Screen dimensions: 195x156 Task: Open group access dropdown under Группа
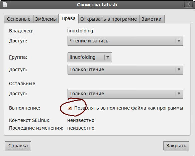(125, 70)
